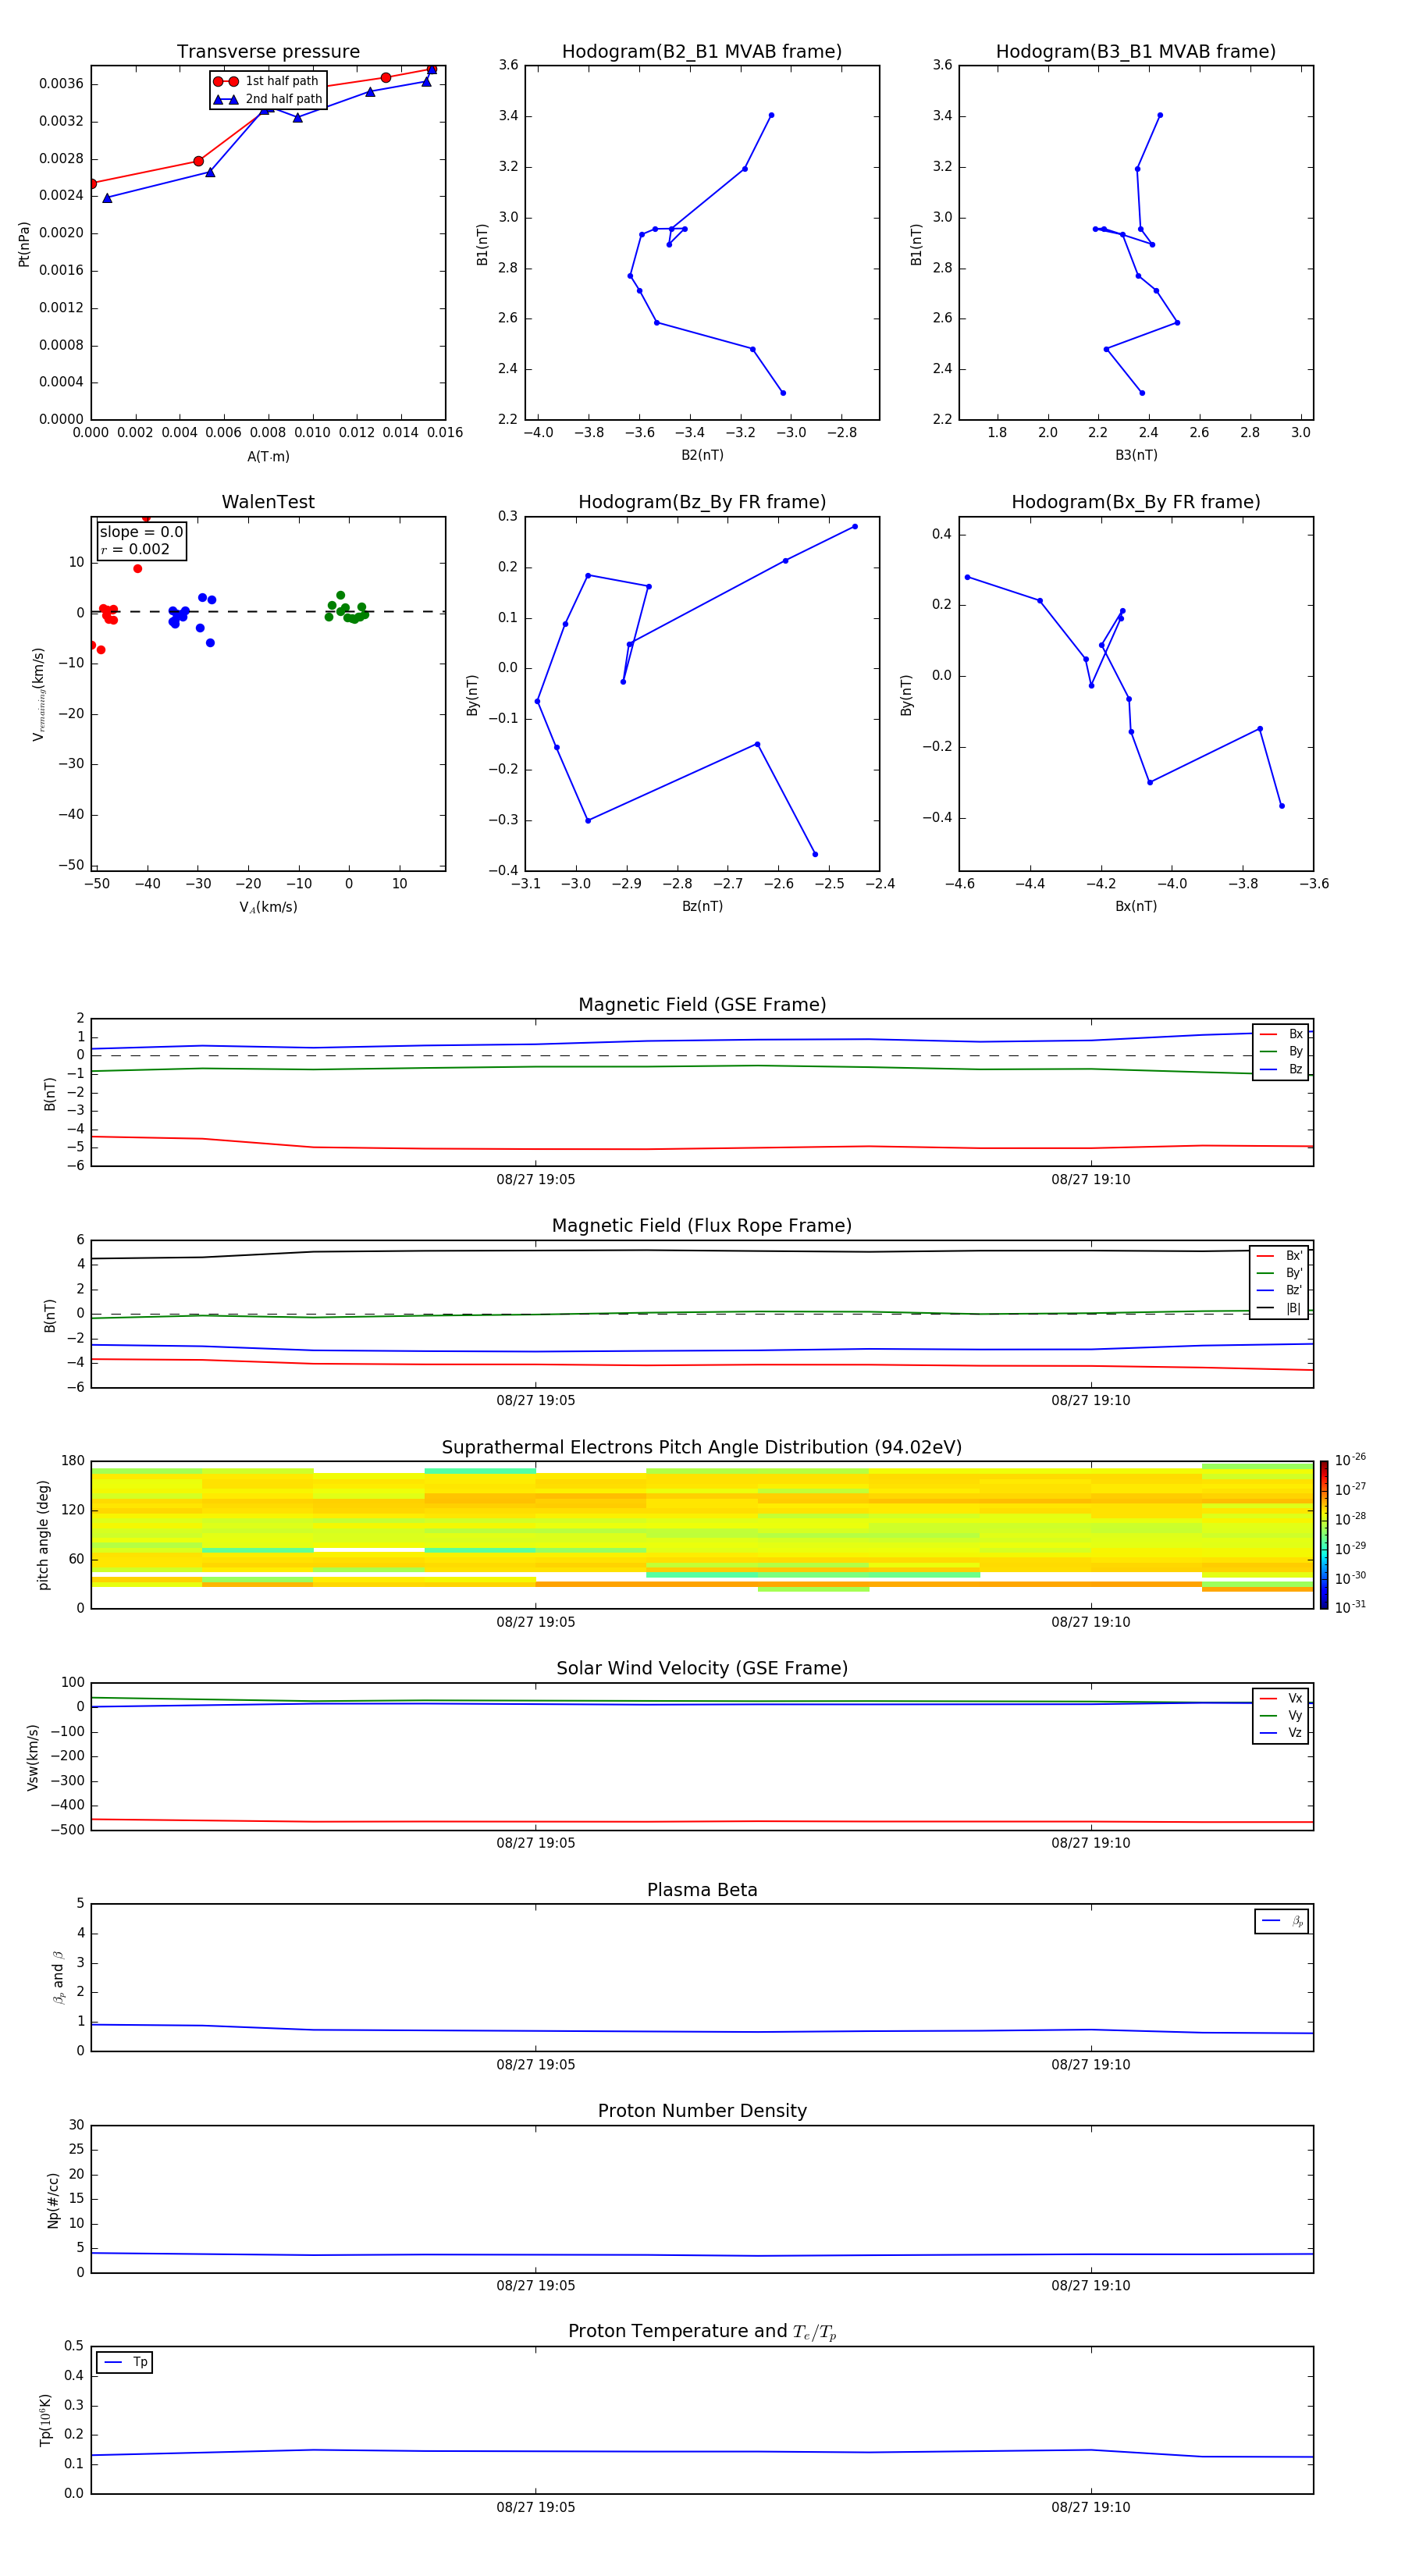The height and width of the screenshot is (2576, 1405).
Task: Click 'Bx' in the GSE magnetic field legend
Action: tap(1281, 1034)
